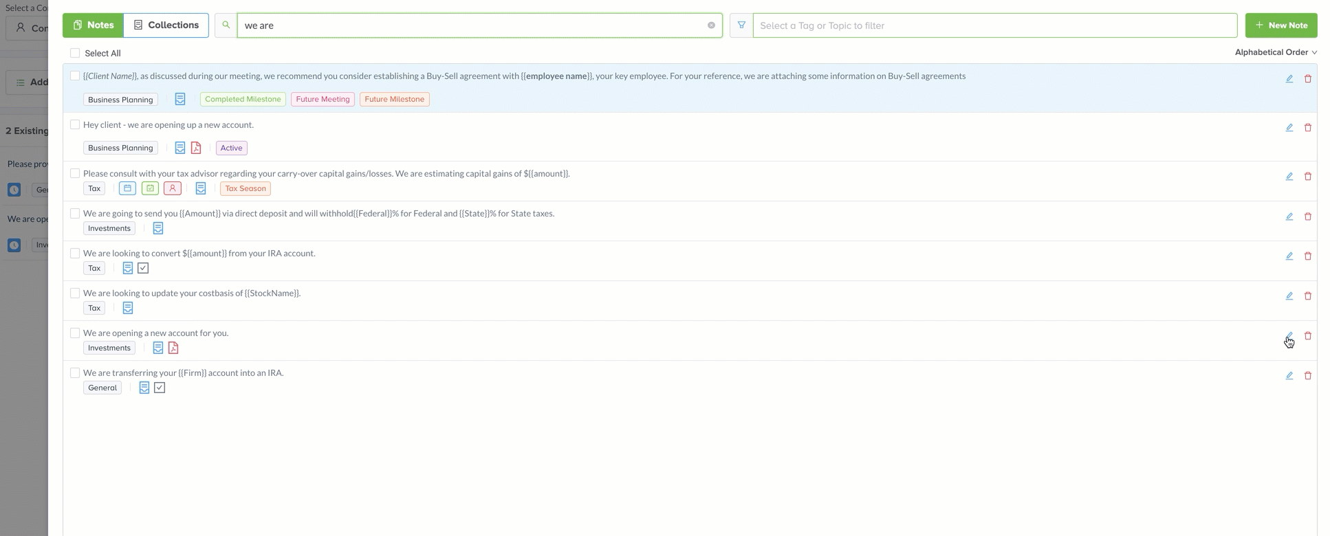Click the Future Milestone tag
This screenshot has height=536, width=1330.
(394, 99)
